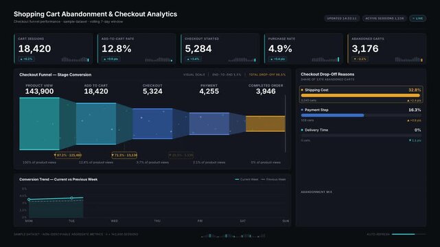Click the Shipping Cost 32.8% value
Viewport: 440px width, 247px height.
click(x=415, y=90)
